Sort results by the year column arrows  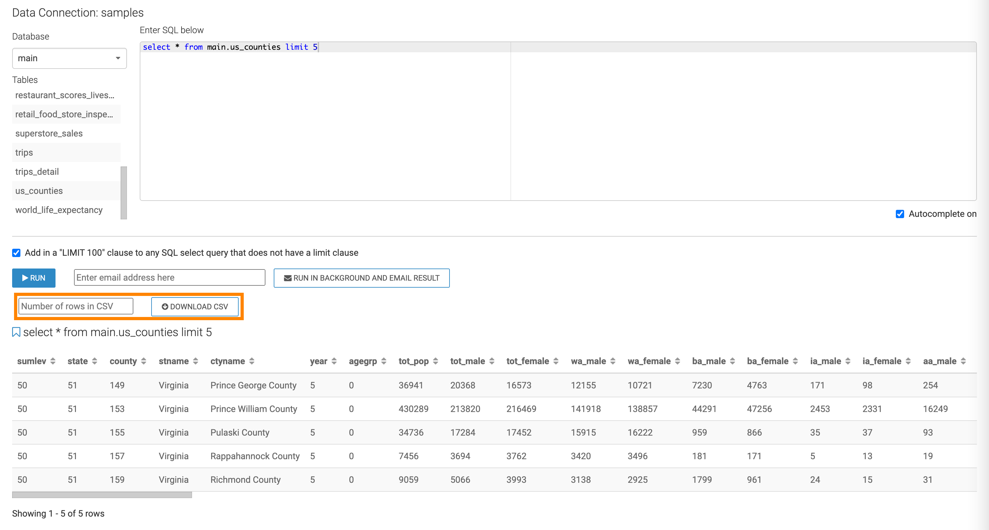click(334, 361)
